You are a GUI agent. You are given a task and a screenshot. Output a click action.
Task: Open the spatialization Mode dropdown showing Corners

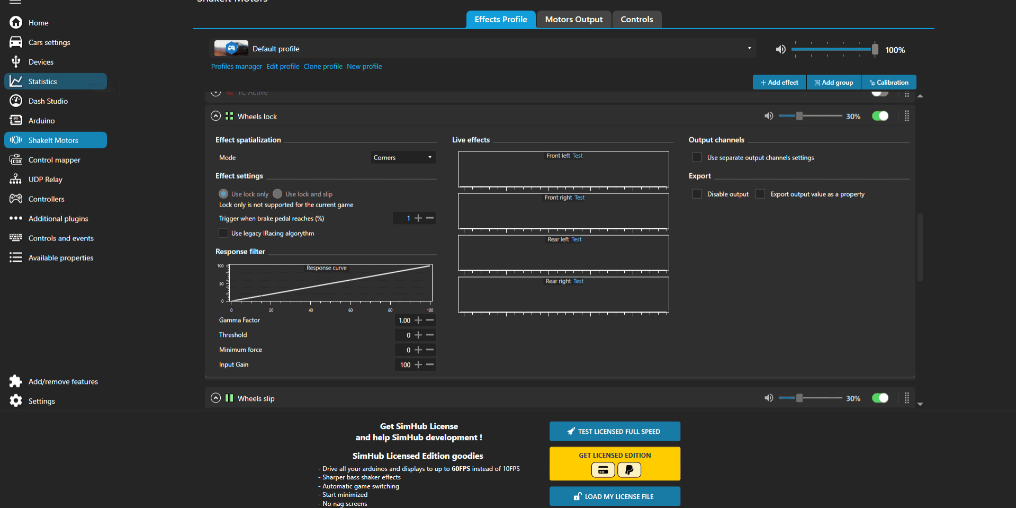(403, 157)
